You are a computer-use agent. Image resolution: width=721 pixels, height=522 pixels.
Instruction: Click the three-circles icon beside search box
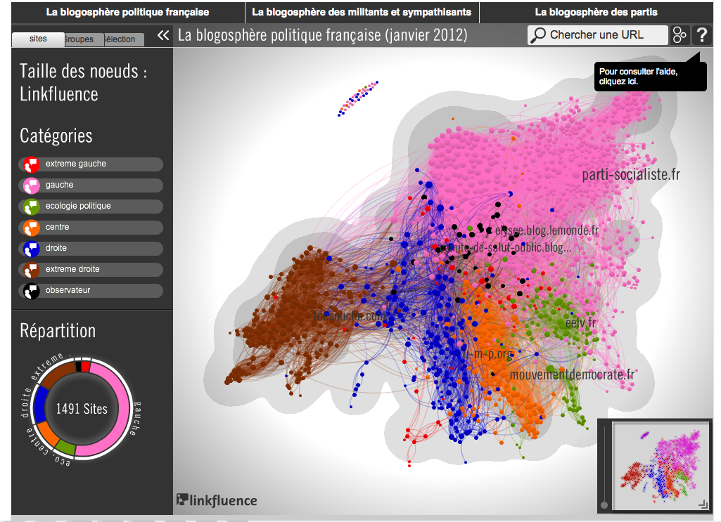(x=679, y=35)
